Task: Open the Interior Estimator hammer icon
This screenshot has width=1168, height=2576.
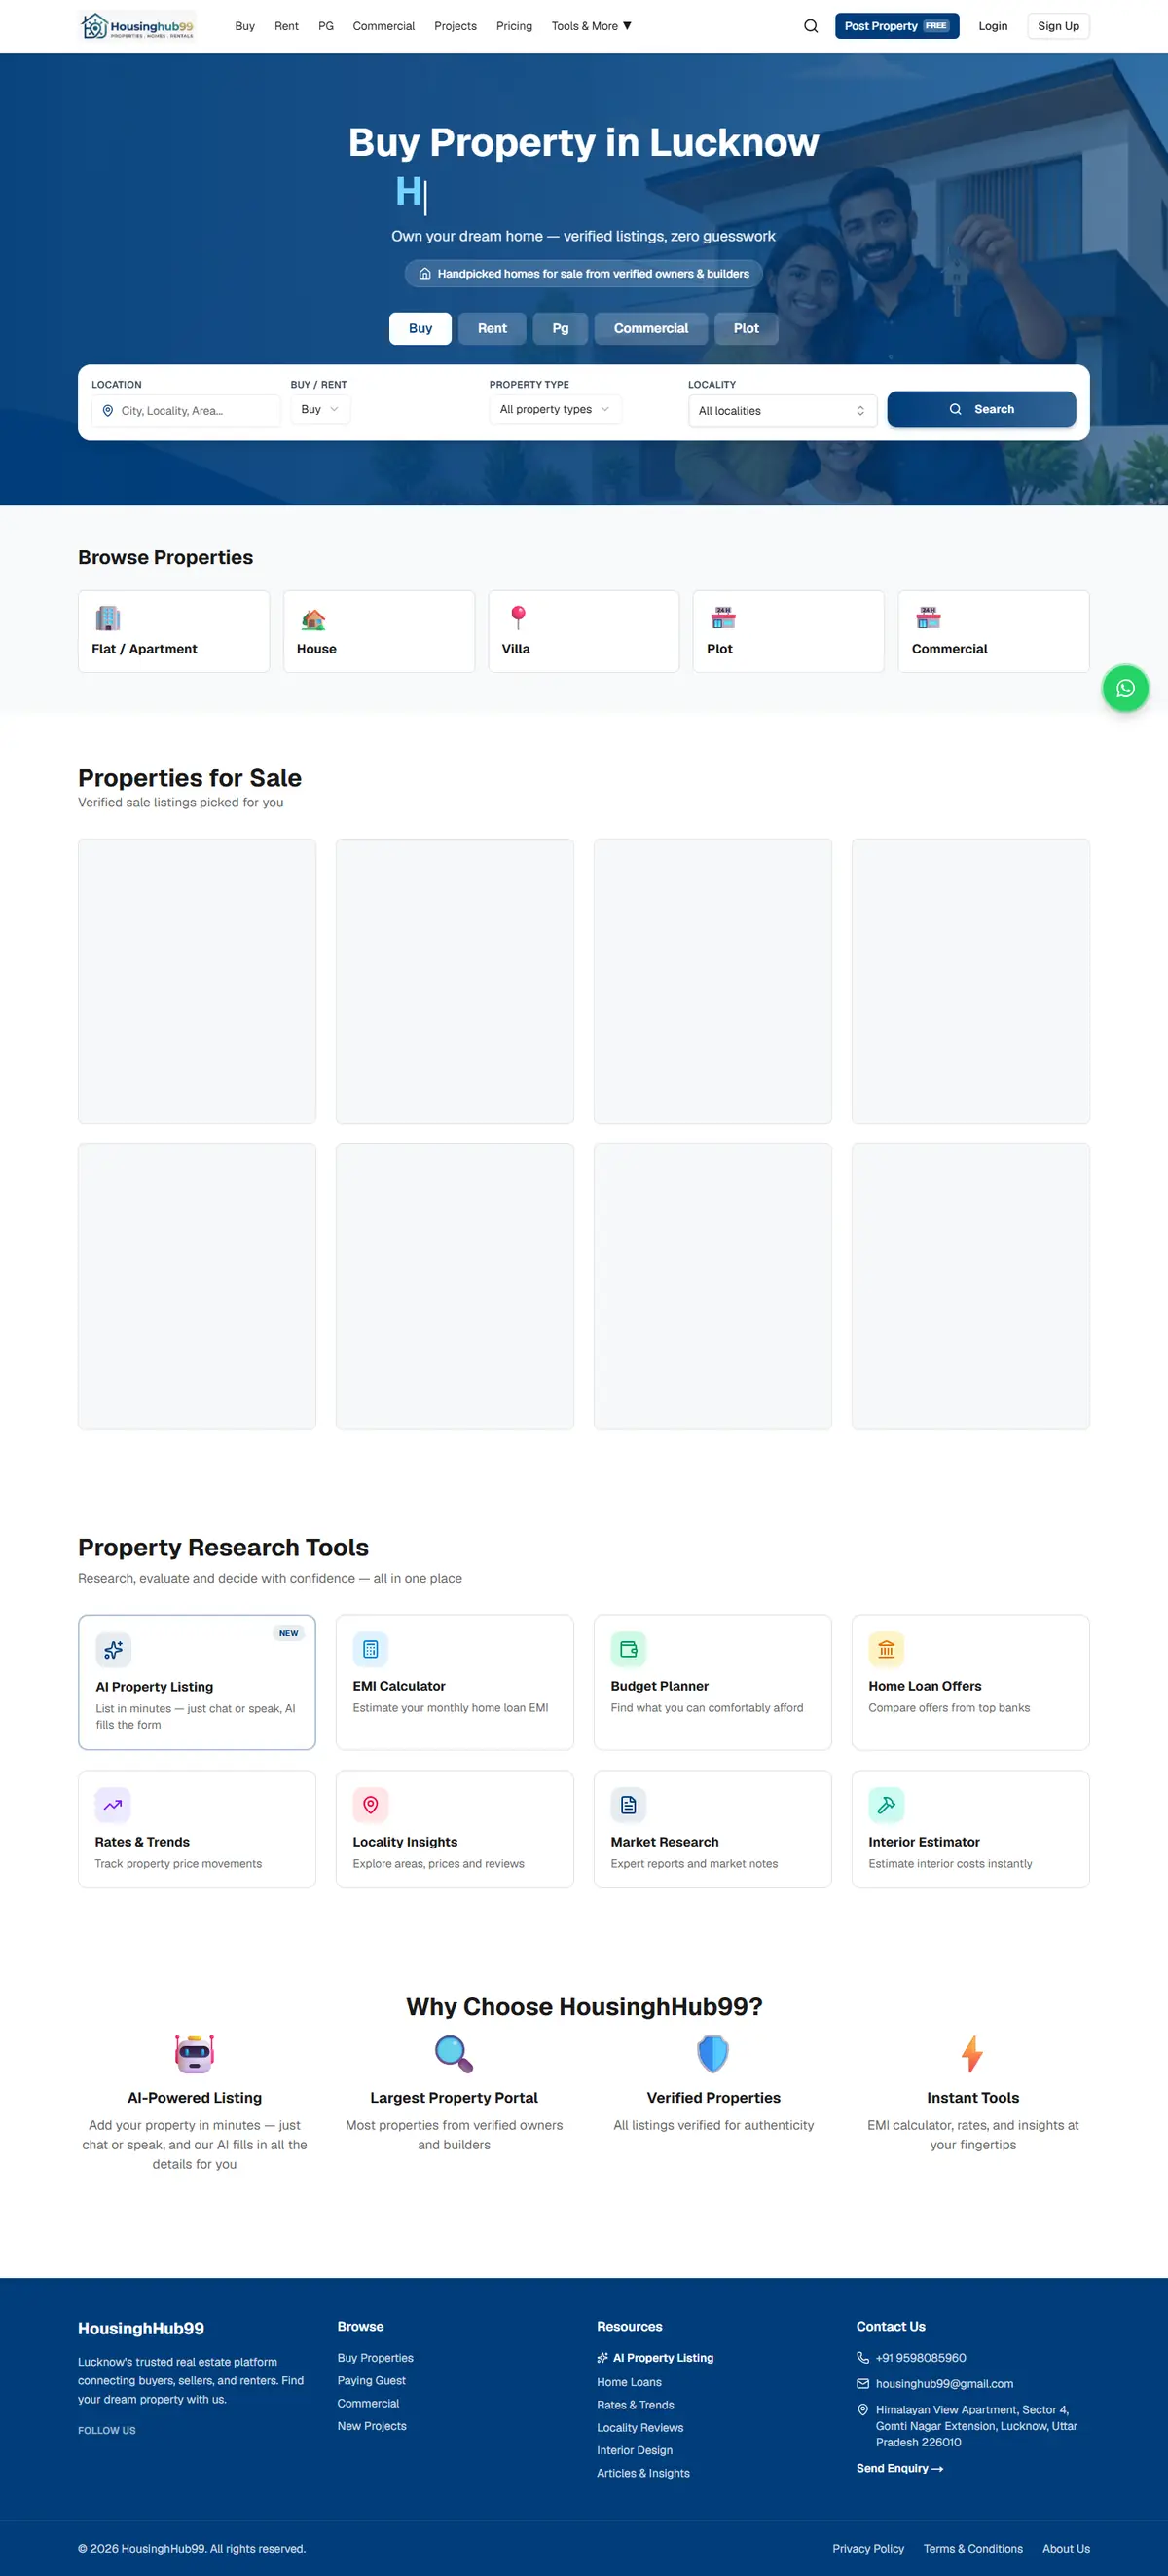Action: click(887, 1805)
